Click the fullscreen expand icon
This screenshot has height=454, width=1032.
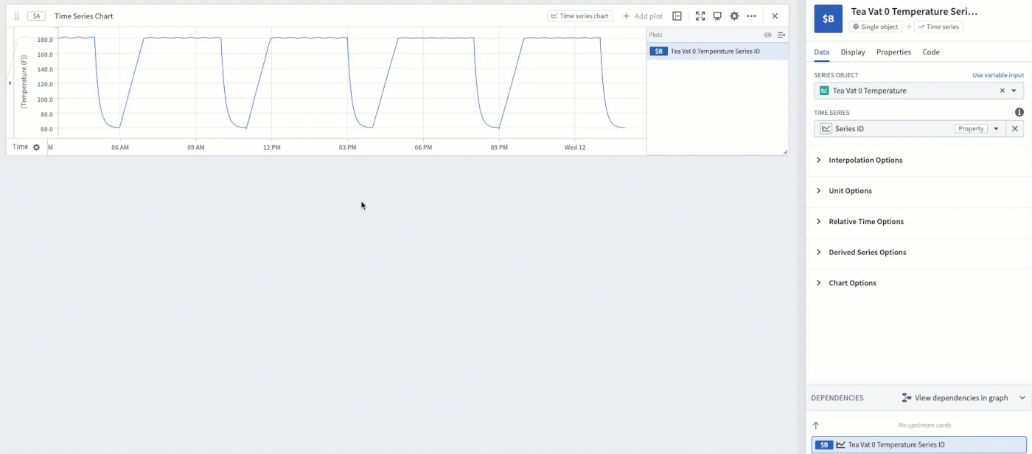700,15
